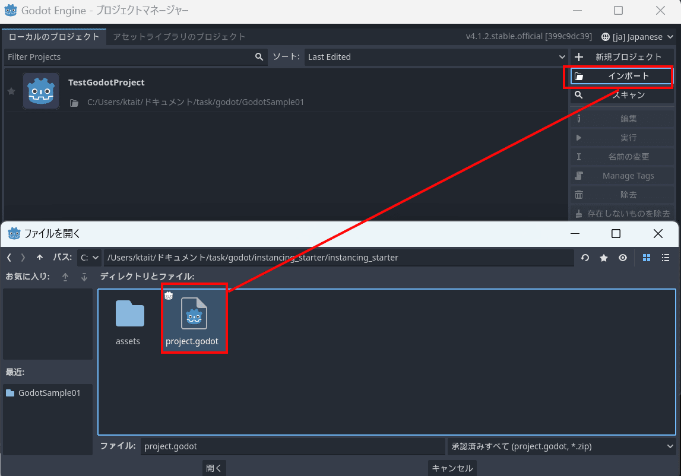Click the Run (実行) button
The width and height of the screenshot is (681, 476).
tap(621, 138)
